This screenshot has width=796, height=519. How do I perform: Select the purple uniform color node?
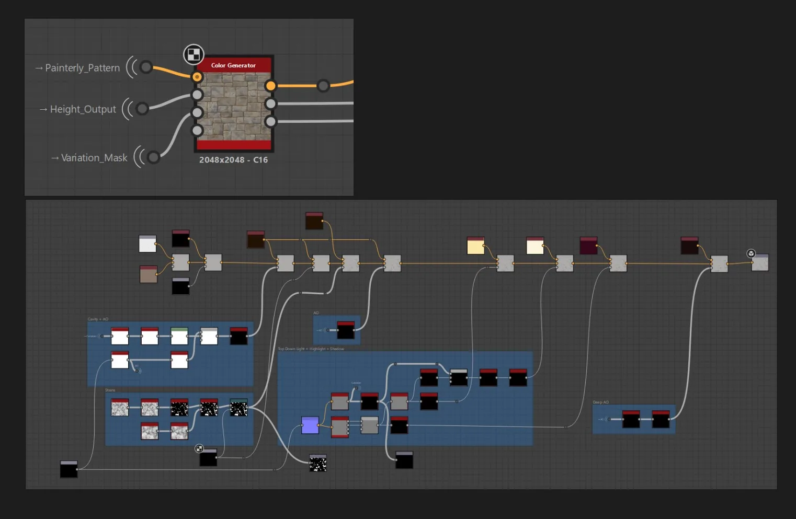click(x=310, y=425)
